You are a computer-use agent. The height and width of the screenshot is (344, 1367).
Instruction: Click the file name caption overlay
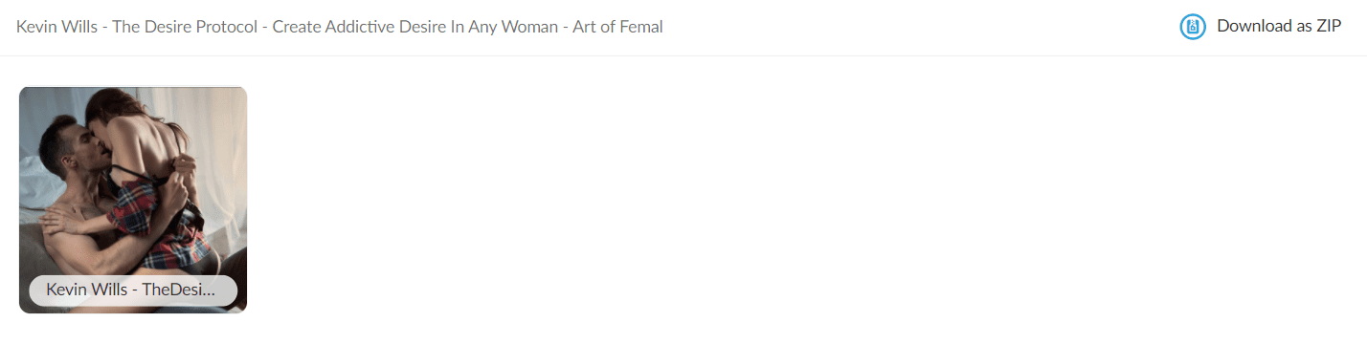point(133,290)
